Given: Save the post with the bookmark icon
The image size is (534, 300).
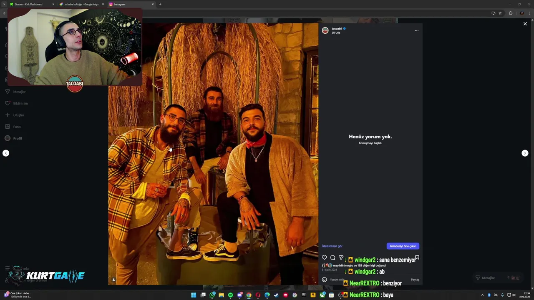Looking at the screenshot, I should point(417,258).
